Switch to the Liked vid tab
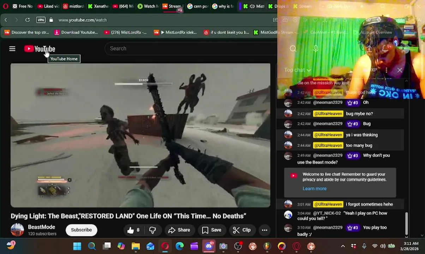Screen dimensions: 425x254 [48, 6]
